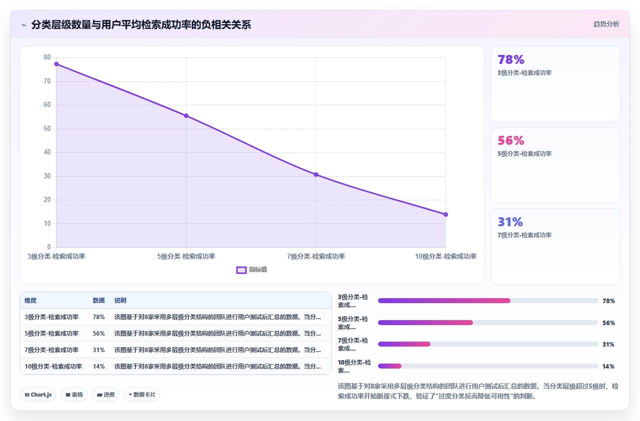This screenshot has width=640, height=421.
Task: Click the 说明 column header
Action: coord(120,301)
